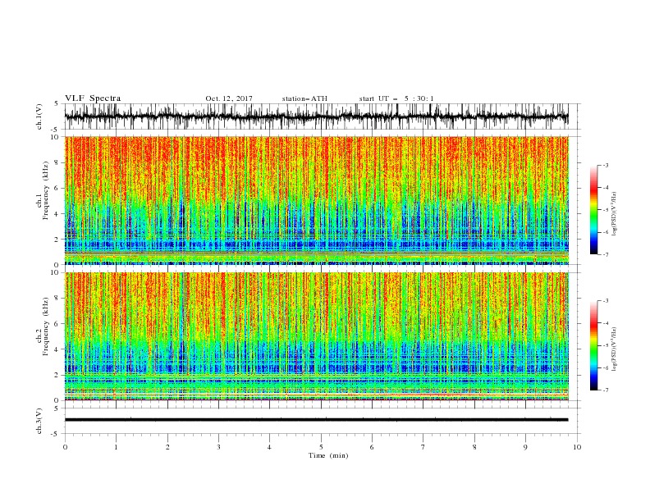Screen dimensions: 650x502
Task: Click the "VLF Spectra" plot title
Action: pos(93,98)
